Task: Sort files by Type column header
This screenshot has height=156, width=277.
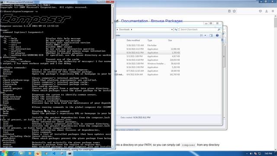Action: (150, 40)
